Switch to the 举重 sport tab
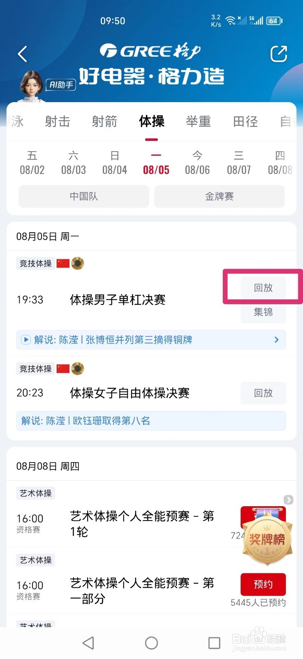Viewport: 303px width, 659px height. pos(199,122)
